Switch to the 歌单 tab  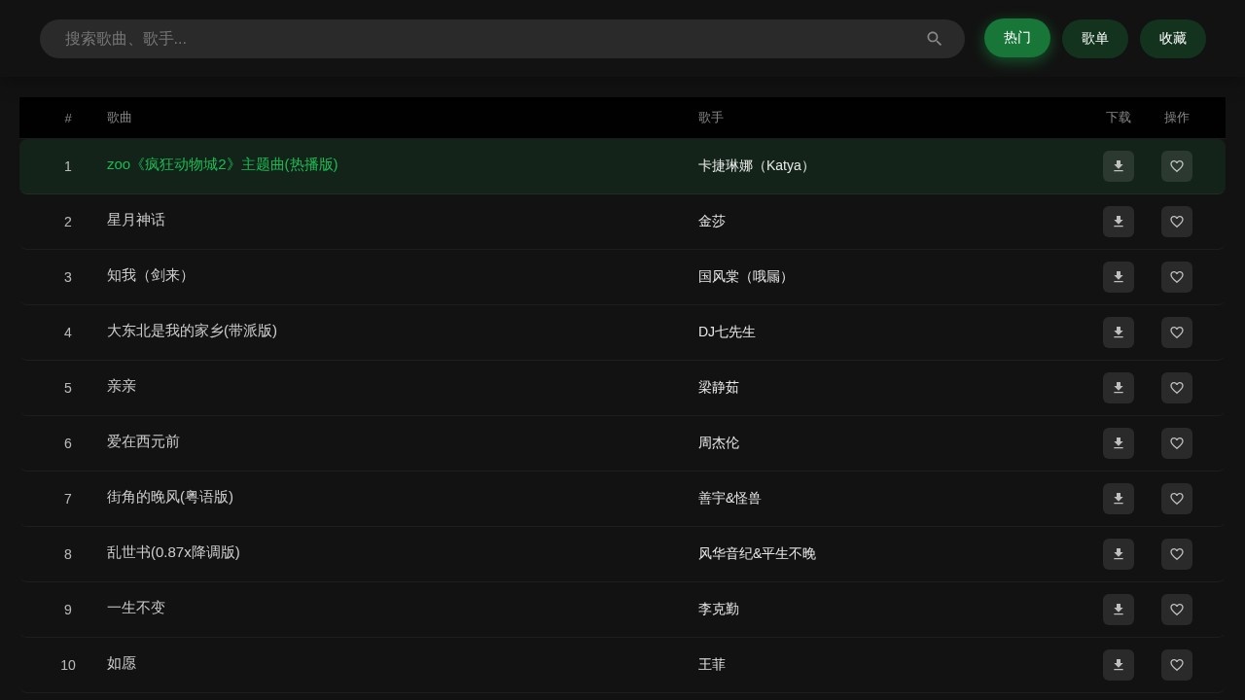pos(1095,39)
